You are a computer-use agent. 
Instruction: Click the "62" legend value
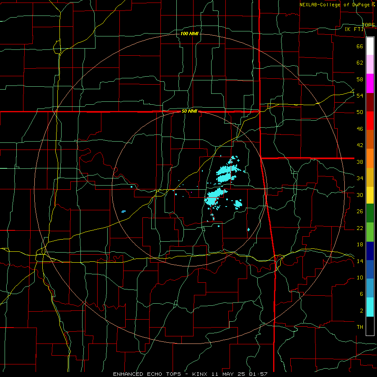coord(360,63)
